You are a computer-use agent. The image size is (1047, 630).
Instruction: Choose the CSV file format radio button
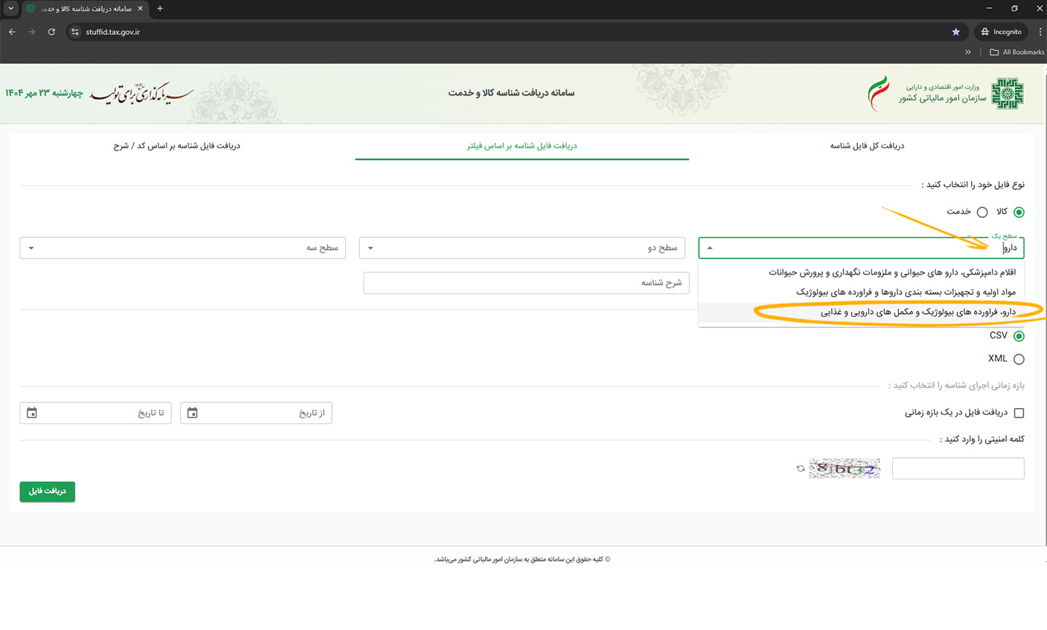[x=1019, y=337]
